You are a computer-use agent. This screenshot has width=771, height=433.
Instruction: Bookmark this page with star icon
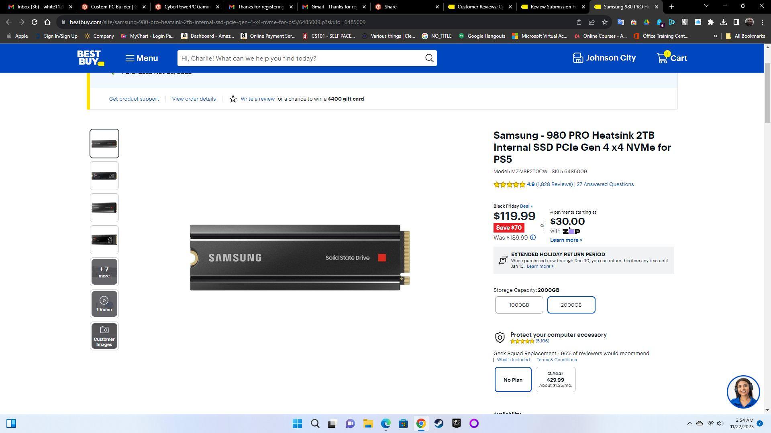604,22
